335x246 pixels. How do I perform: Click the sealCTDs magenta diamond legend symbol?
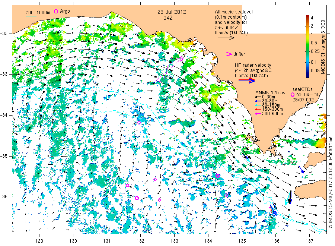(293, 95)
